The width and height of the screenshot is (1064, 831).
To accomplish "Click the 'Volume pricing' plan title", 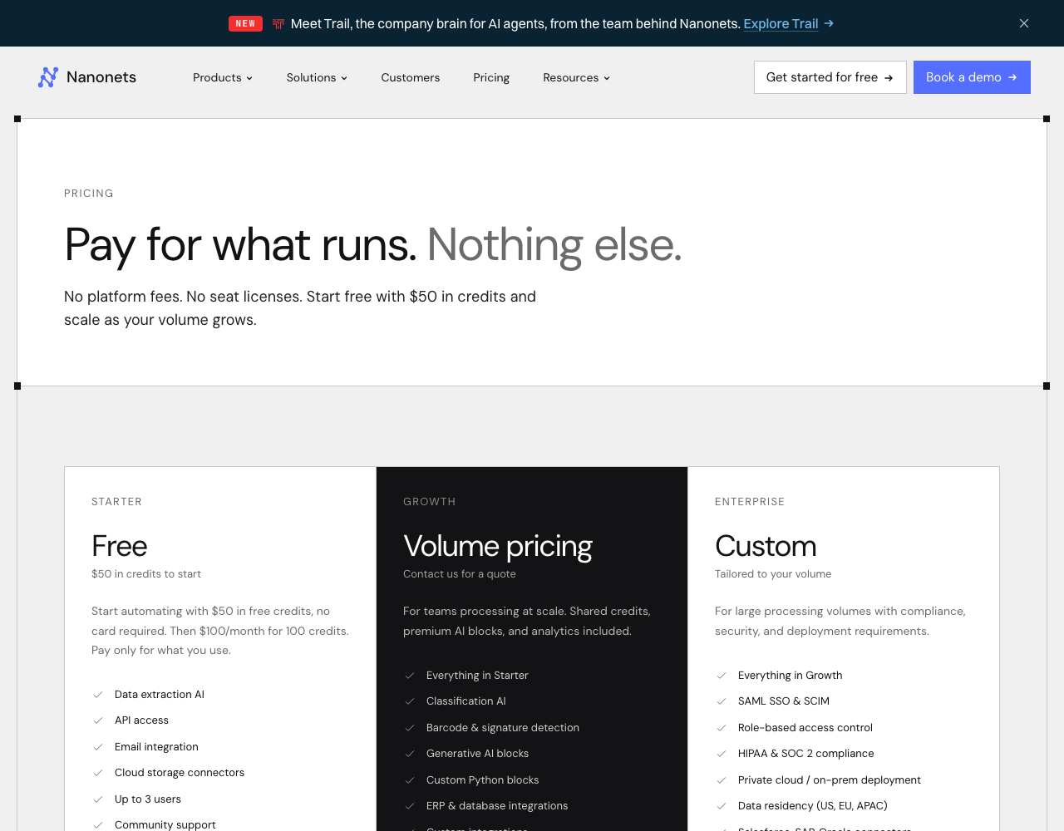I will 498,546.
